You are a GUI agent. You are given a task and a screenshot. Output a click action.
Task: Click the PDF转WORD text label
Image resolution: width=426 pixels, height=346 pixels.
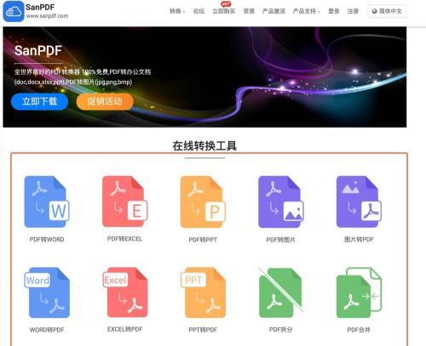[47, 240]
